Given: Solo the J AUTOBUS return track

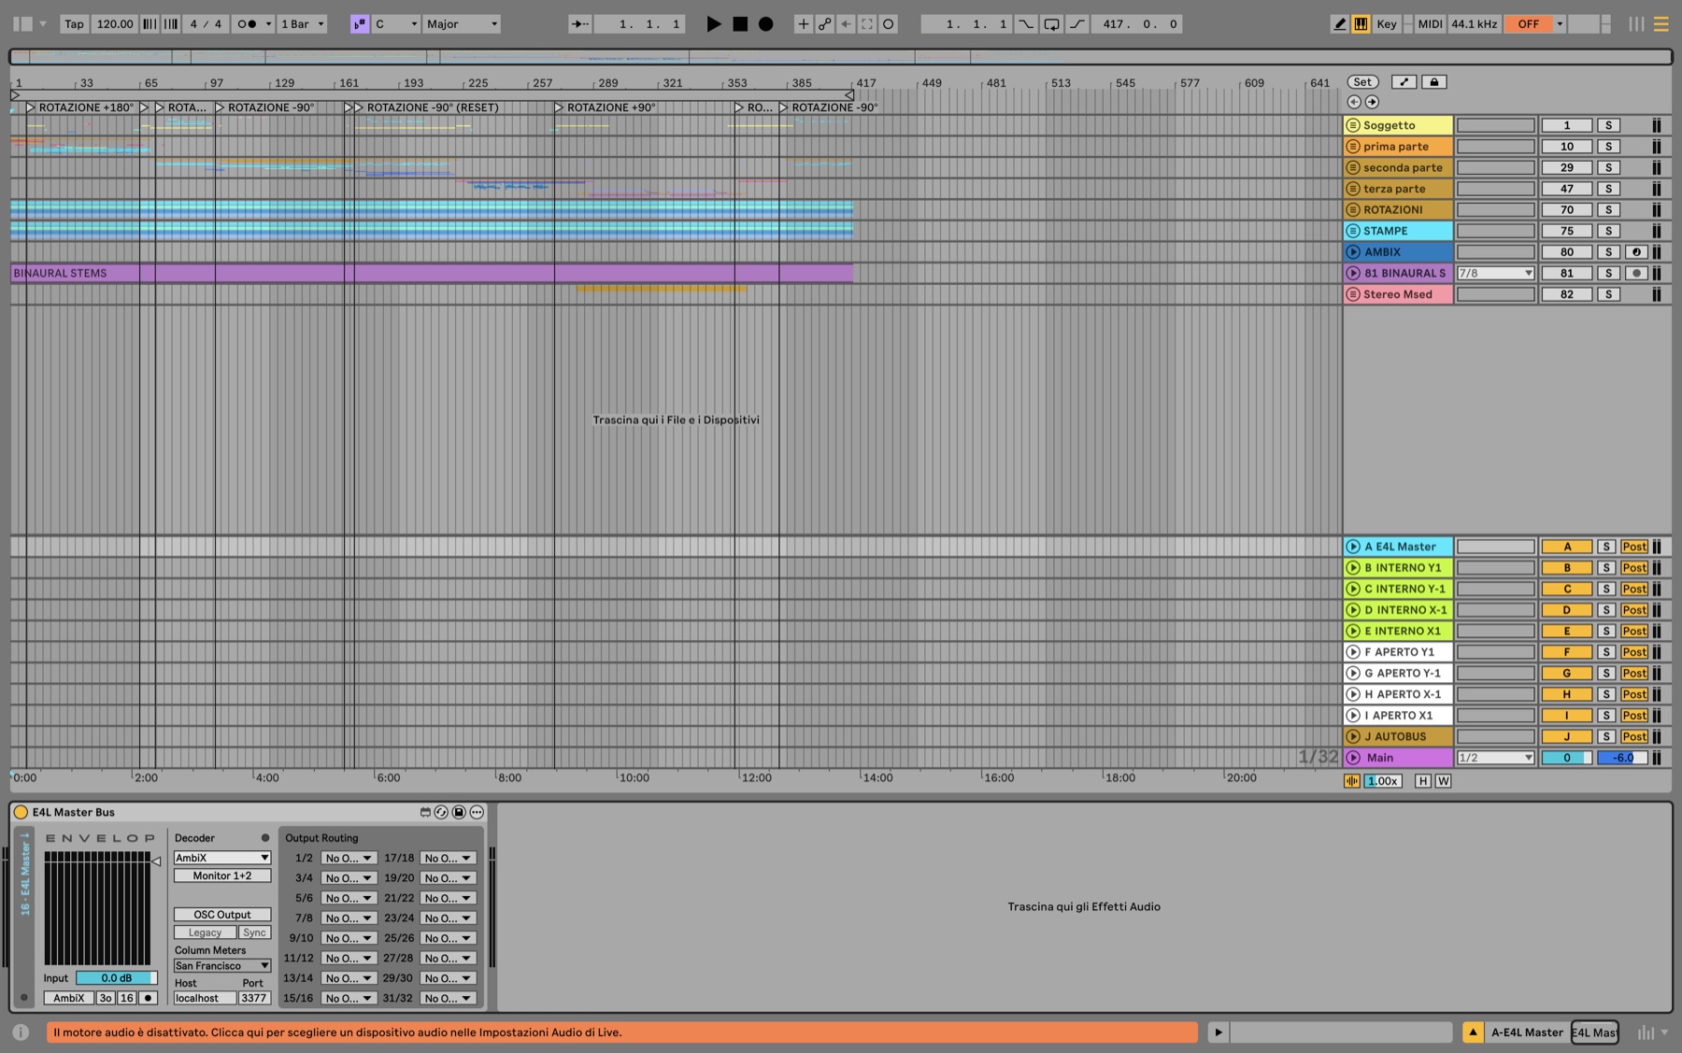Looking at the screenshot, I should pos(1605,737).
